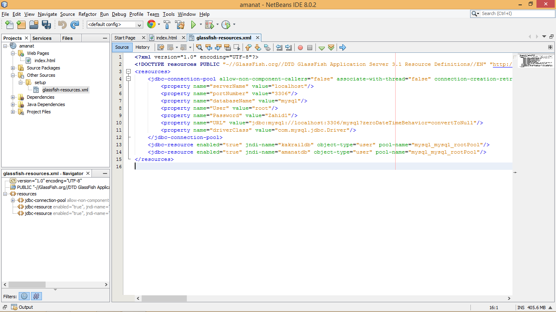Open the File menu
This screenshot has height=312, width=556.
coord(5,14)
